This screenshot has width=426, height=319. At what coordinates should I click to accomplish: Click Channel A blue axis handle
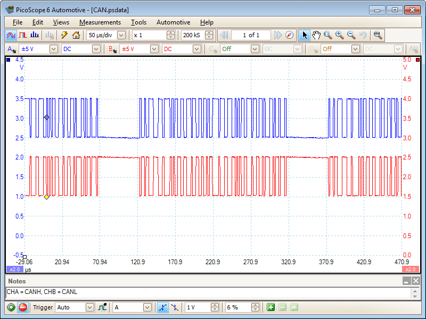click(9, 60)
